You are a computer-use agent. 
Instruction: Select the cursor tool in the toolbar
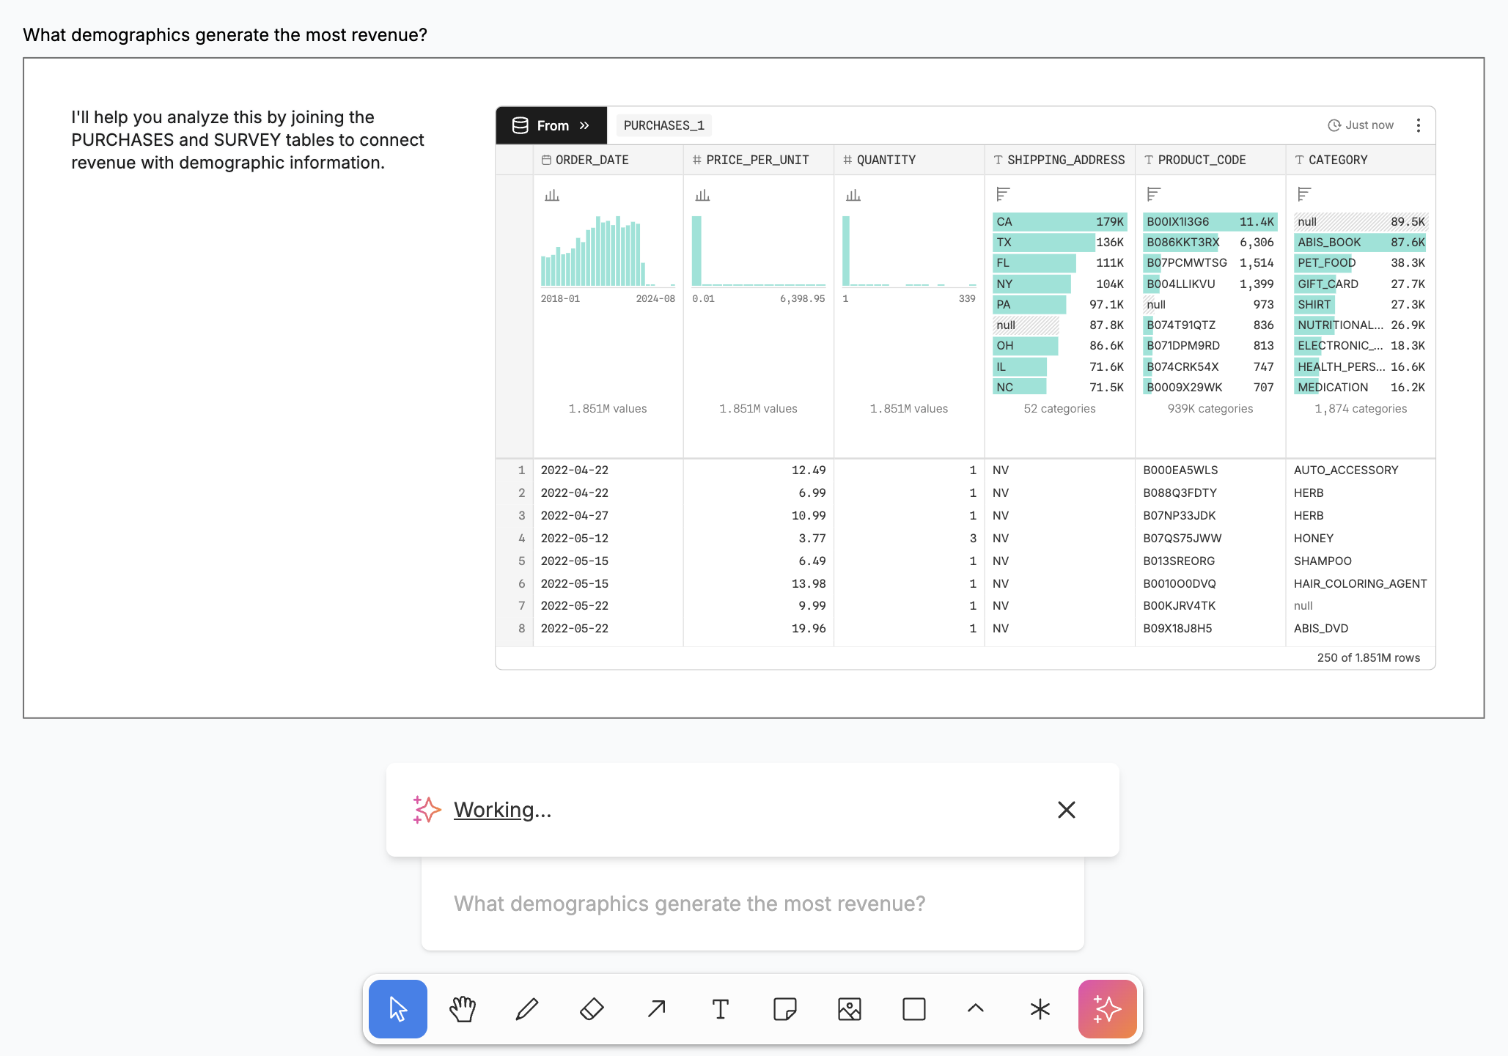[x=397, y=1008]
